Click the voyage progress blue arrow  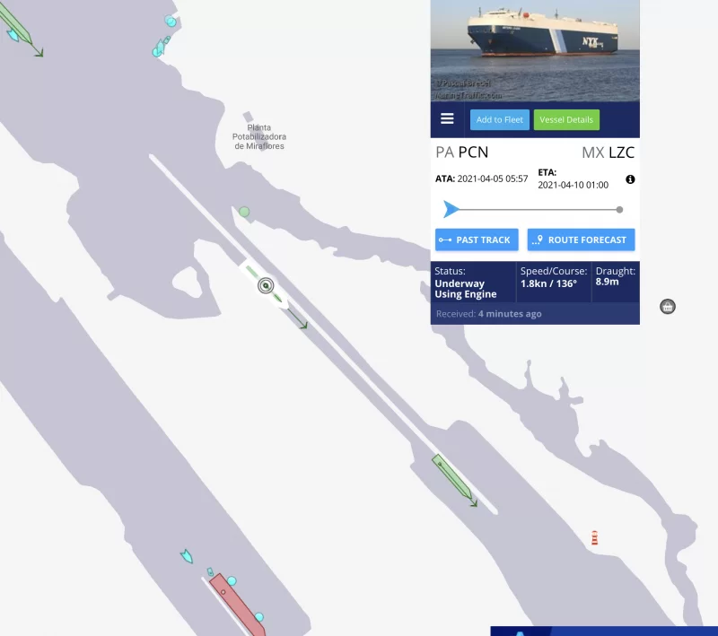tap(451, 209)
